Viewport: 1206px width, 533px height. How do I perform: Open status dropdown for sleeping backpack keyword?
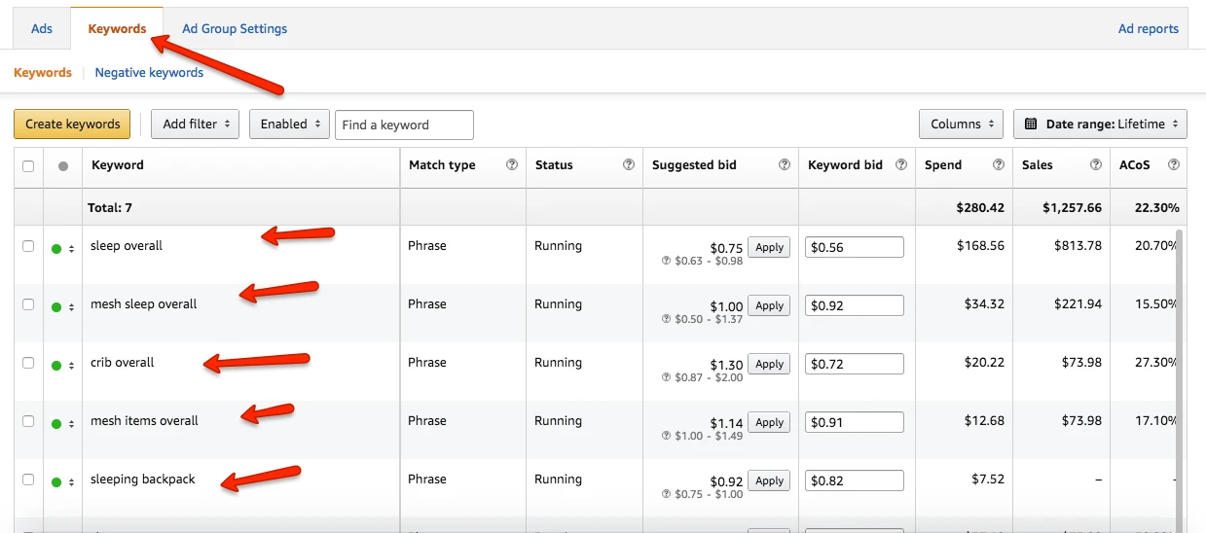click(x=63, y=482)
